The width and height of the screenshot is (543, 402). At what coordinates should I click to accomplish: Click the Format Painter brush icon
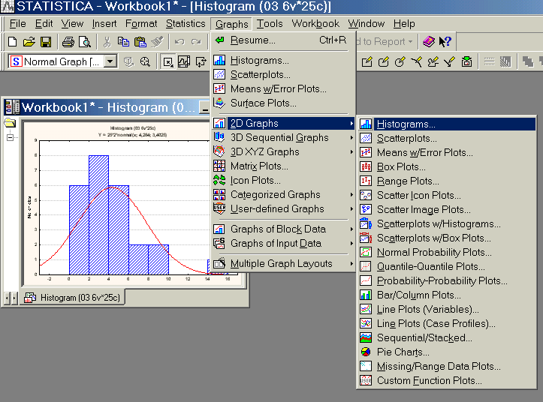(157, 42)
